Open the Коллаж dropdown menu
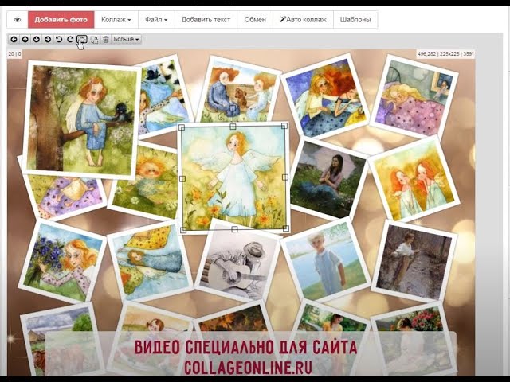Image resolution: width=510 pixels, height=382 pixels. [116, 19]
